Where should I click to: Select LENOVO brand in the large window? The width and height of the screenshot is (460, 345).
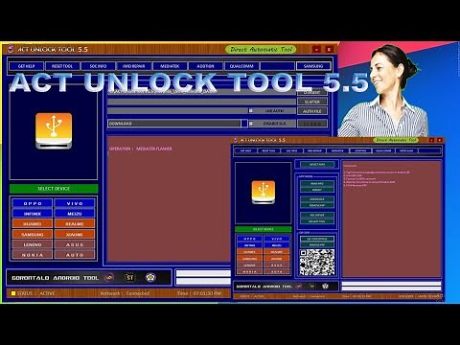point(33,244)
